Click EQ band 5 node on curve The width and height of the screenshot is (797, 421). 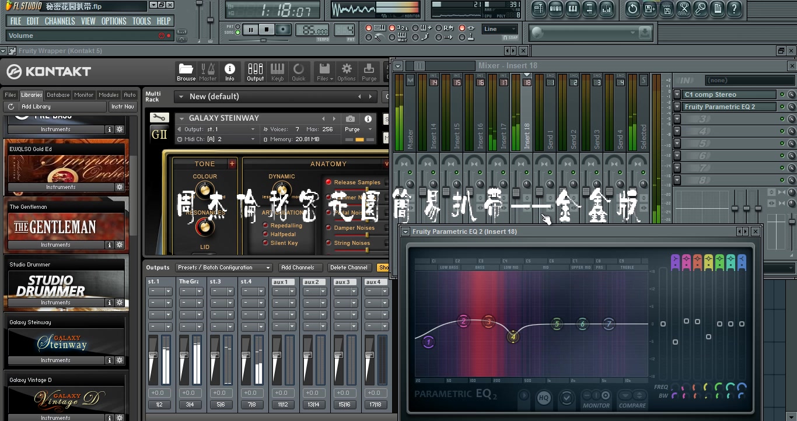pyautogui.click(x=557, y=324)
